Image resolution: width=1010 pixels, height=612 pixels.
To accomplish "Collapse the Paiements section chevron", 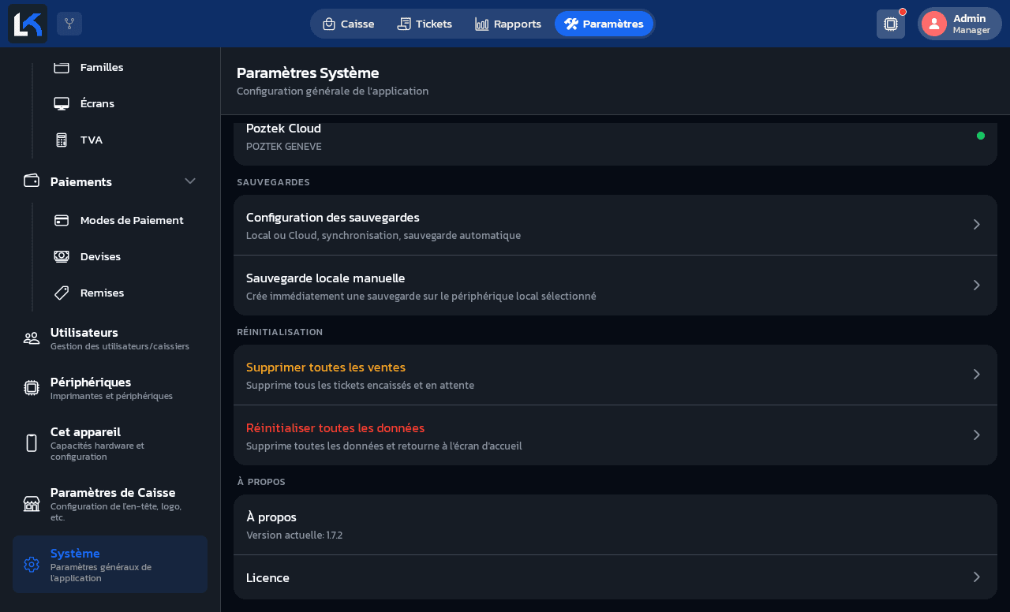I will [190, 181].
